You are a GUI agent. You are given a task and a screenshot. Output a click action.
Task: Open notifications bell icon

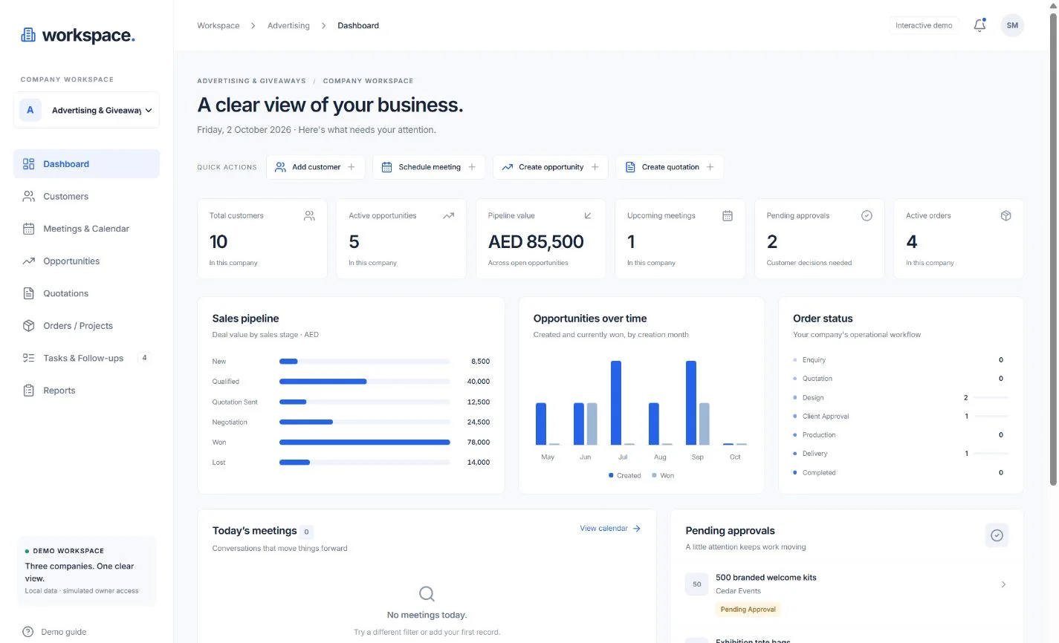click(979, 25)
